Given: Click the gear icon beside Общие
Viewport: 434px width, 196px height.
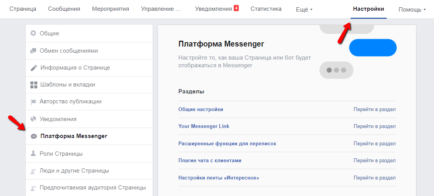Looking at the screenshot, I should click(33, 33).
